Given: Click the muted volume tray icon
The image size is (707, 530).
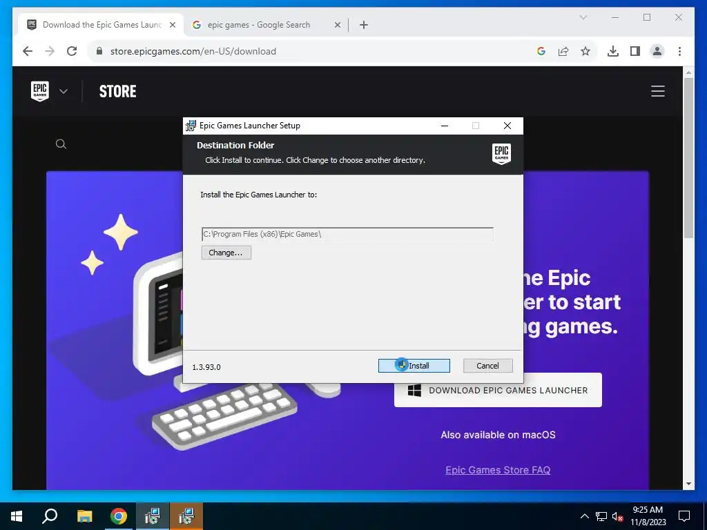Looking at the screenshot, I should 617,516.
